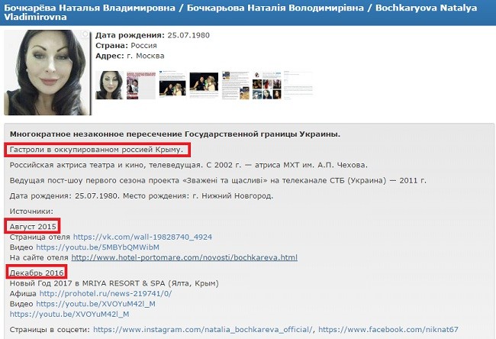Viewport: 496px width, 339px height.
Task: Open the fourth thumbnail, dark photo of two women
Action: (x=204, y=83)
